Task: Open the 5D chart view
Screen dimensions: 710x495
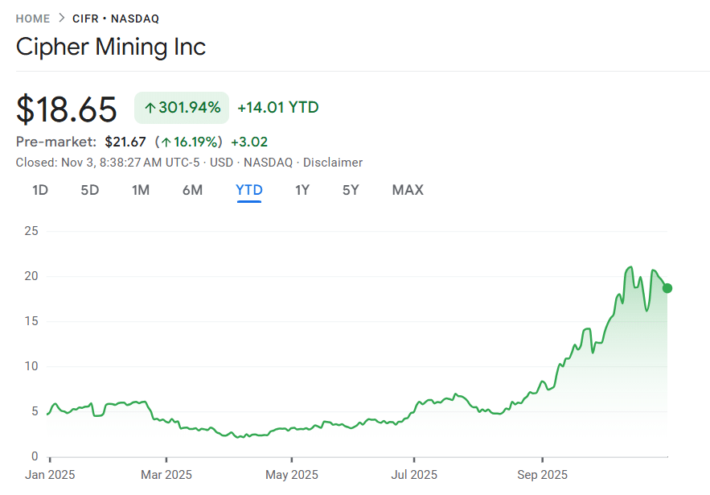Action: 89,190
